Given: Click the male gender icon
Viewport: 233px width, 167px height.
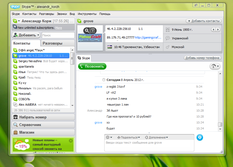Looking at the screenshot, I should (x=168, y=47).
